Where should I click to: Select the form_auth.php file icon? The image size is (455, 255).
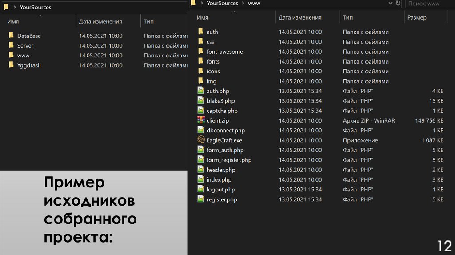tap(200, 150)
